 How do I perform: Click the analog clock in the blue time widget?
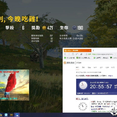(83, 85)
